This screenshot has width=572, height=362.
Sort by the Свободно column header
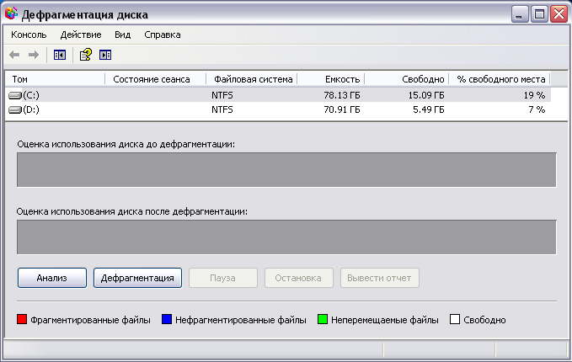[x=406, y=79]
